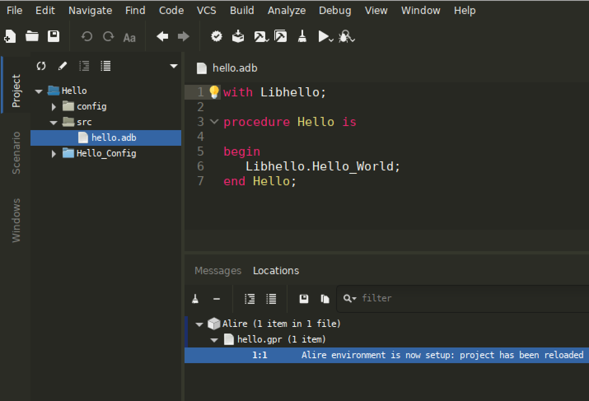Screen dimensions: 589x401
Task: Collapse the src folder
Action: pos(54,122)
